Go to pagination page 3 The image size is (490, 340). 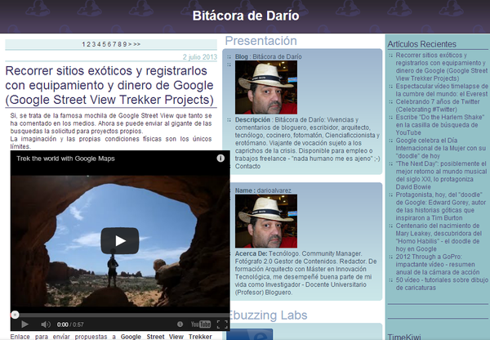[x=94, y=44]
